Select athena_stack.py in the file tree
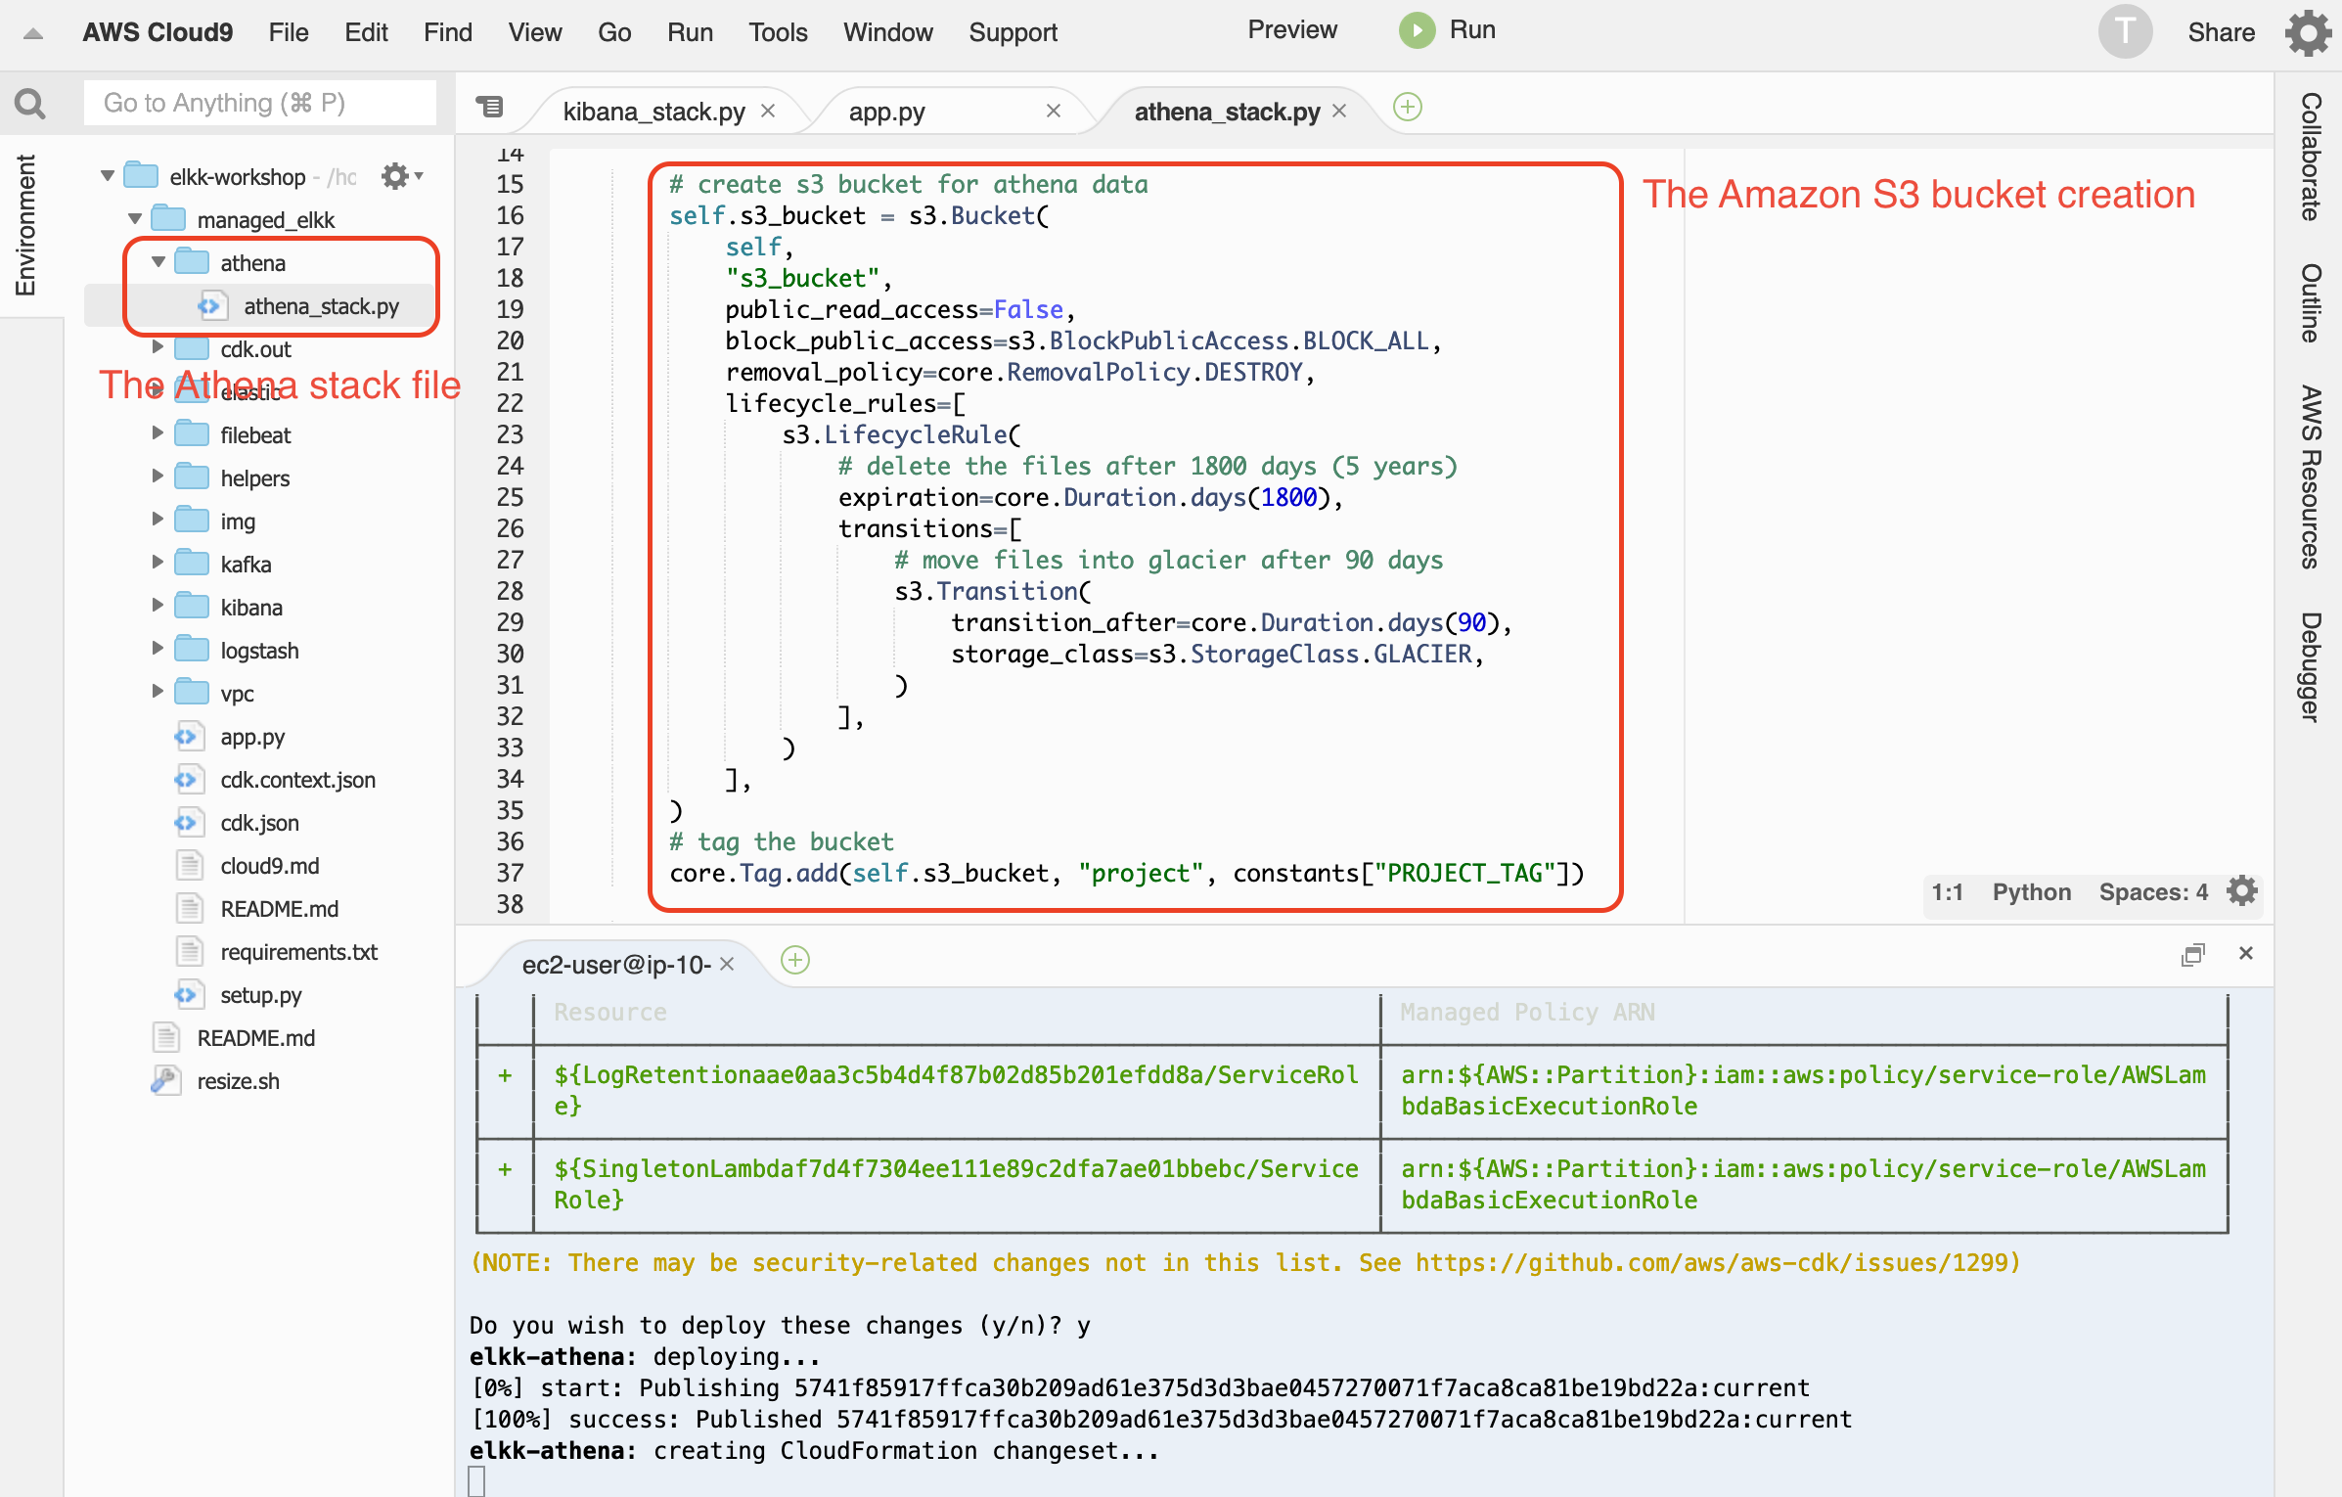 tap(321, 306)
